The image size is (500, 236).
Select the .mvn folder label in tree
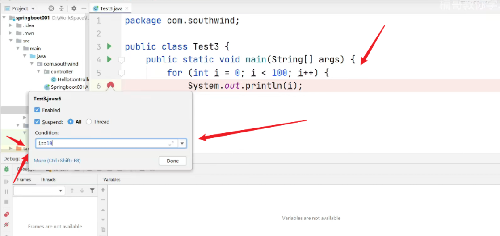(x=29, y=33)
